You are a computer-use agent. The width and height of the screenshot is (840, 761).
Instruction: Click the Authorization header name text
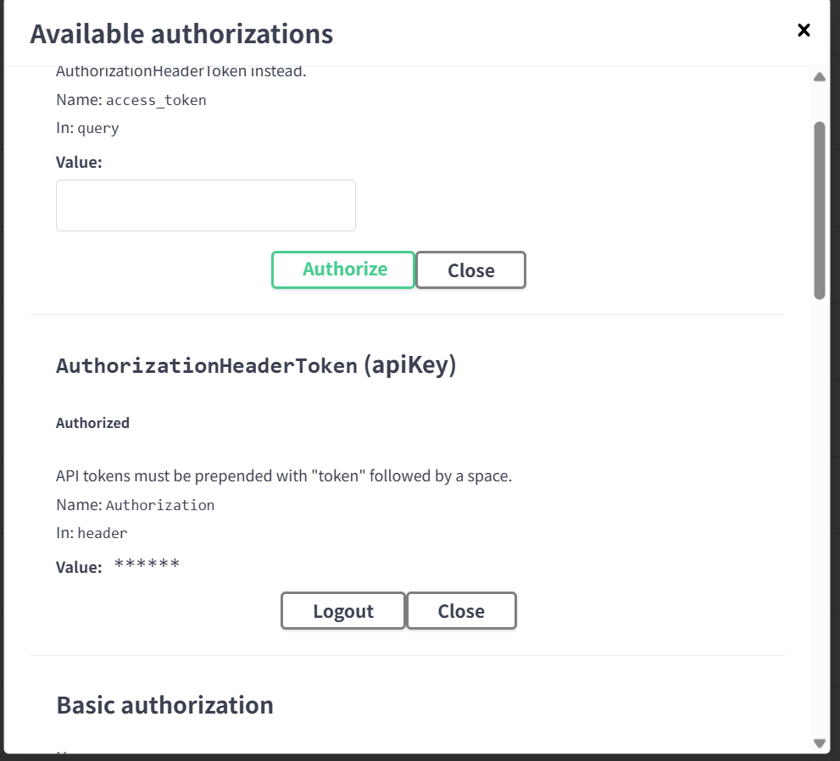coord(159,505)
